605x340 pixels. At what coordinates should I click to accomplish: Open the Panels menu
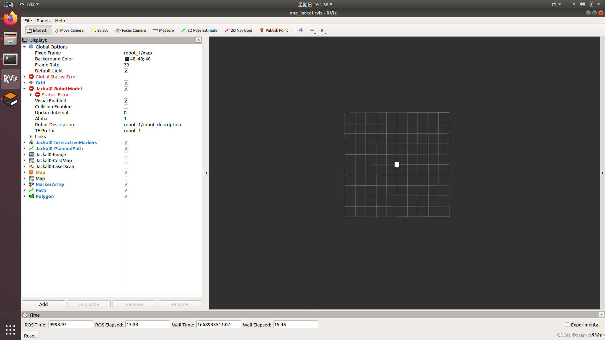point(43,21)
